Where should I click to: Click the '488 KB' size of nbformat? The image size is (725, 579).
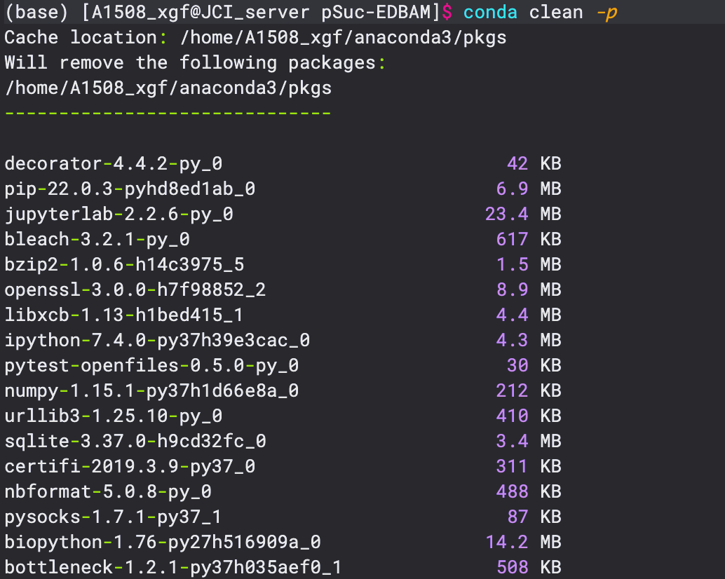point(529,491)
